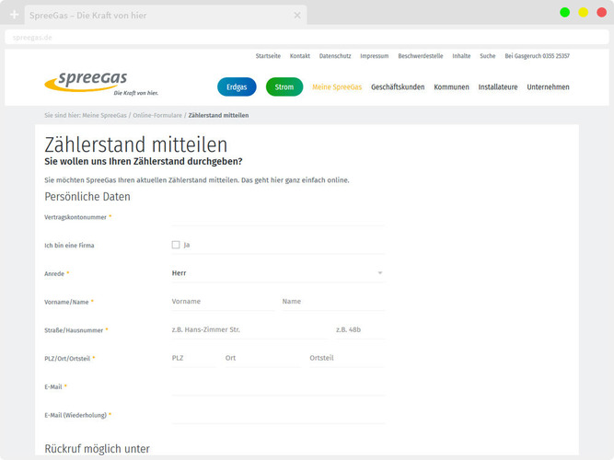Open the Installateure menu item
This screenshot has width=614, height=460.
pos(498,87)
